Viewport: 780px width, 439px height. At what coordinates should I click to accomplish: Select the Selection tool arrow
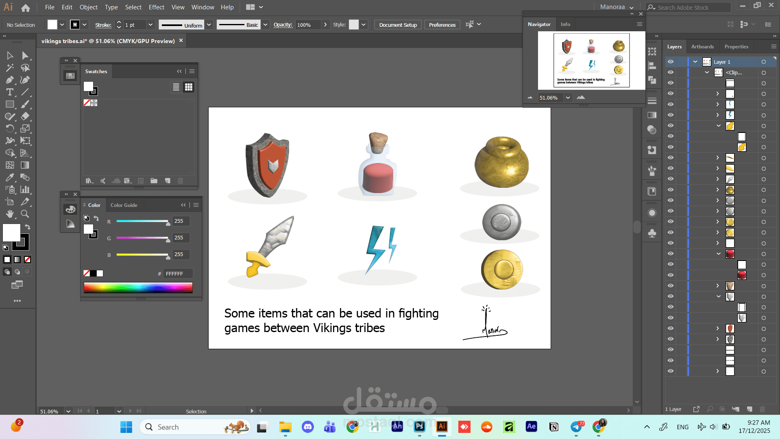click(10, 55)
